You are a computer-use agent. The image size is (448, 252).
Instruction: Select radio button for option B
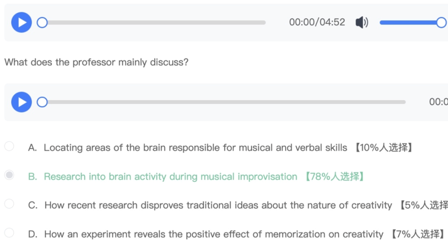click(9, 175)
